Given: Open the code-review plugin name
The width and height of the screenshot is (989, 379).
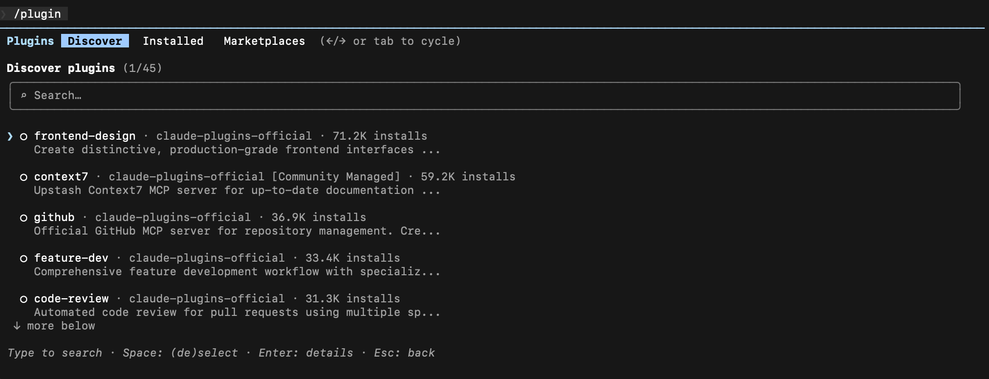Looking at the screenshot, I should click(72, 299).
